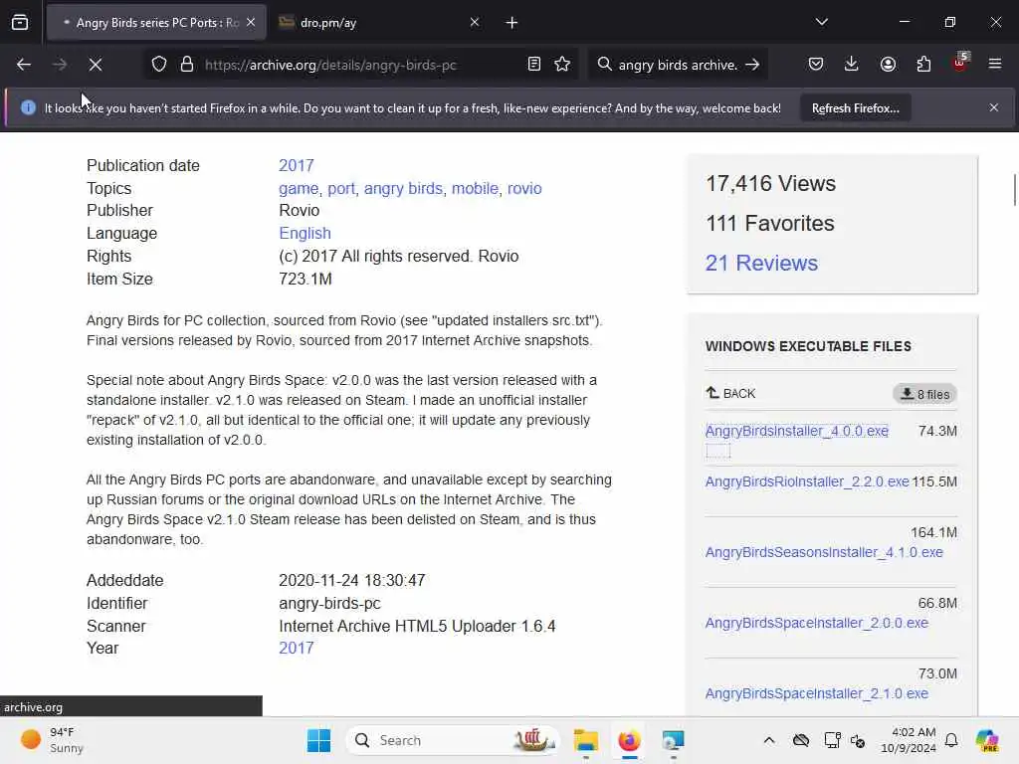Download AngryBirdsInstaller_4.0.0.exe
This screenshot has height=764, width=1019.
point(797,432)
